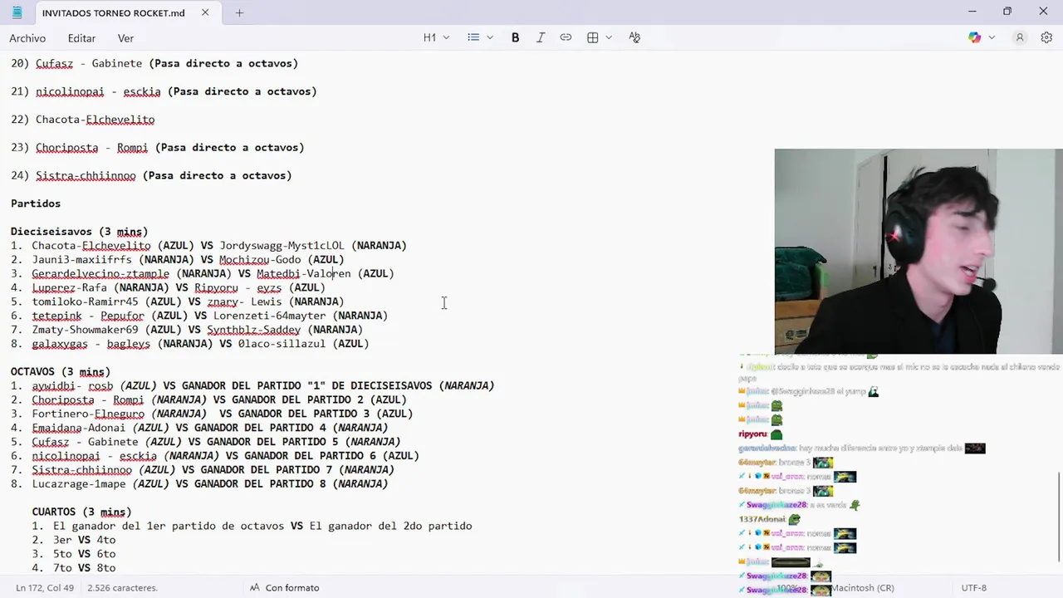
Task: Open a new tab with plus button
Action: [x=239, y=12]
